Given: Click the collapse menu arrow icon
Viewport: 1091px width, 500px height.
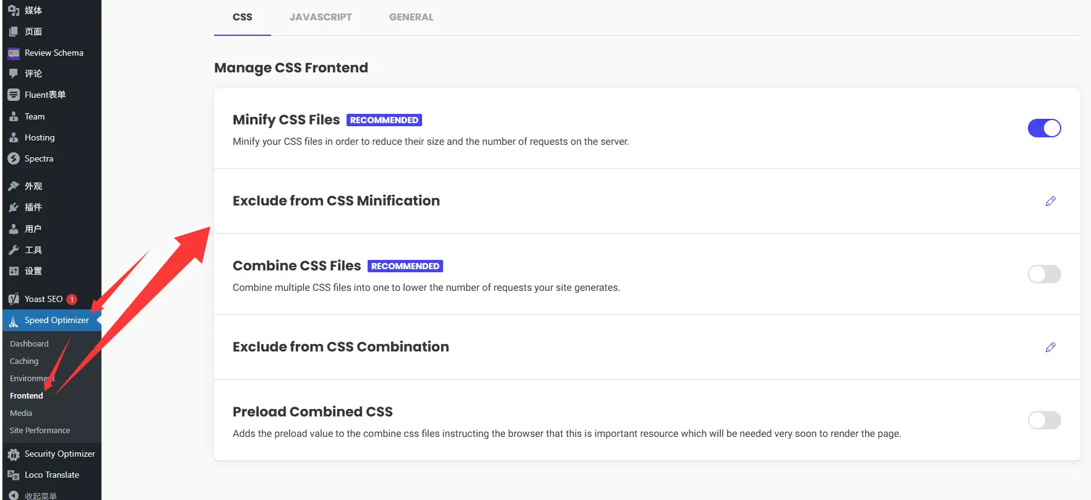Looking at the screenshot, I should pyautogui.click(x=14, y=496).
